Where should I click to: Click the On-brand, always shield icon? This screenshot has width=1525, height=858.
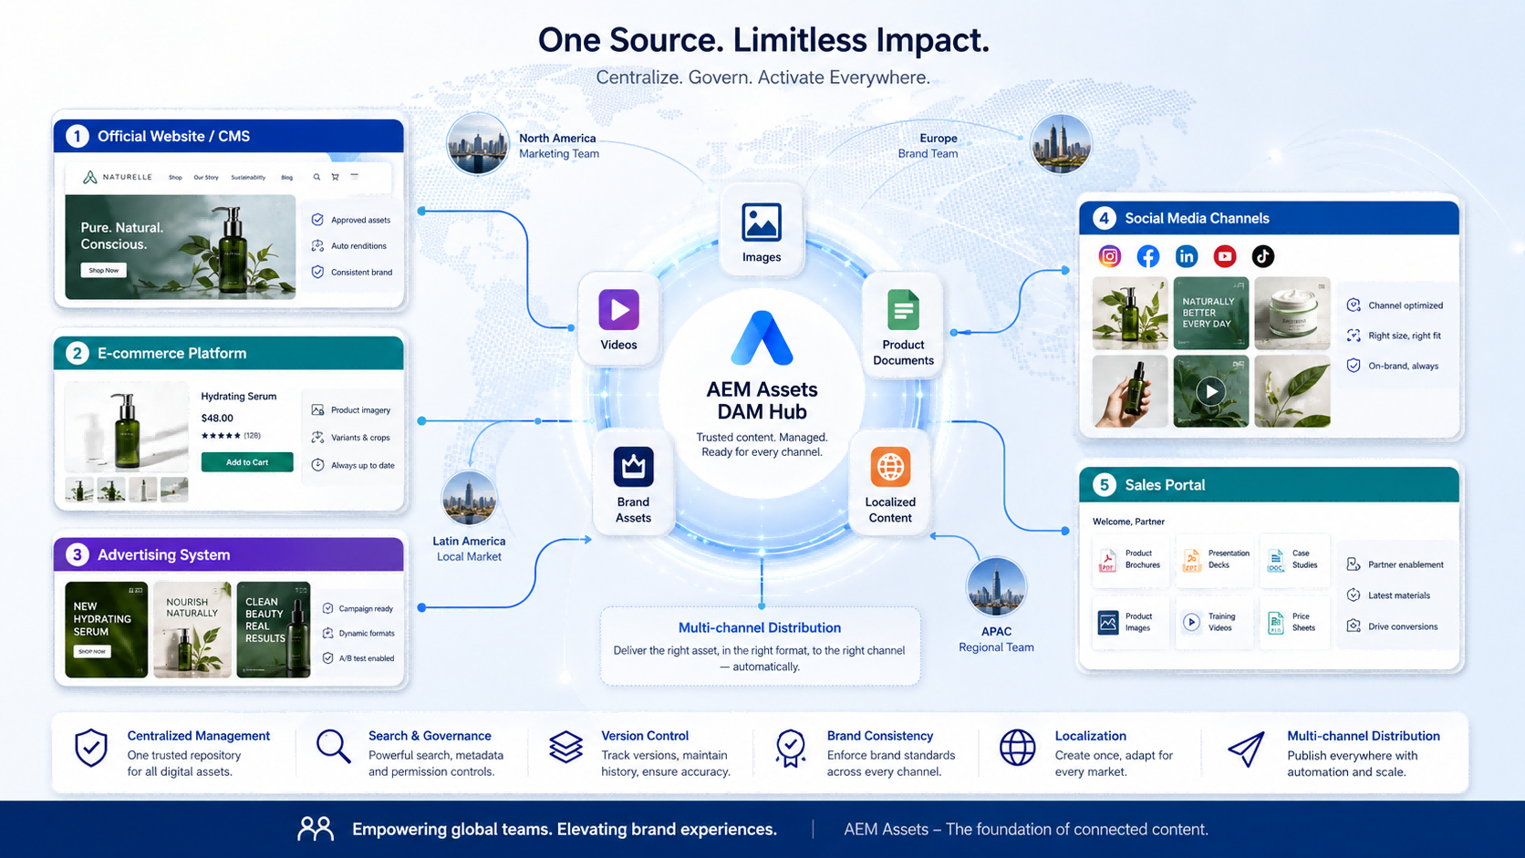pos(1354,366)
